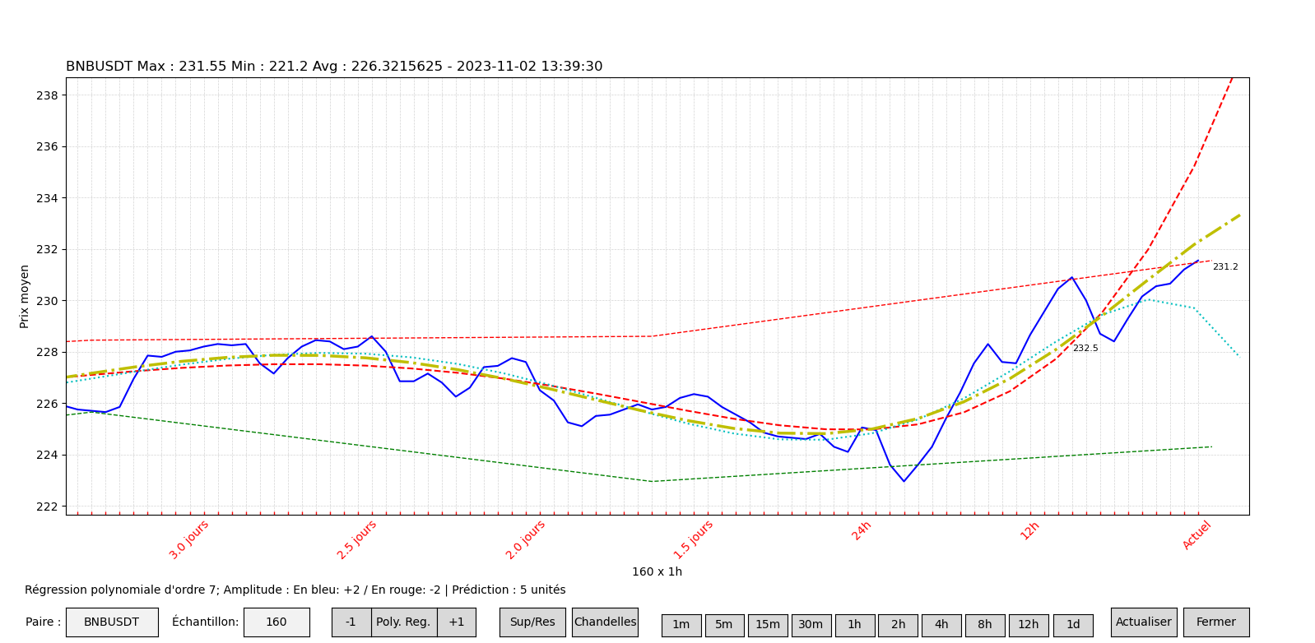Click the sample size field showing 160
Viewport: 1315px width, 643px height.
(276, 622)
